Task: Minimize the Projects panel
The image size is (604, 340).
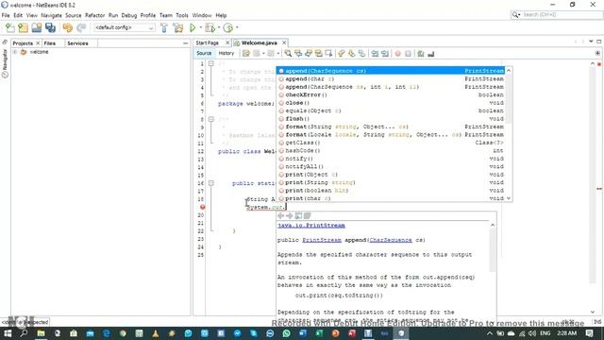Action: click(x=185, y=43)
